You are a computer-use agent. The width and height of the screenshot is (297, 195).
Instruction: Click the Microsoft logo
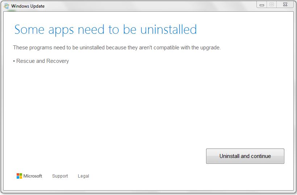[29, 176]
